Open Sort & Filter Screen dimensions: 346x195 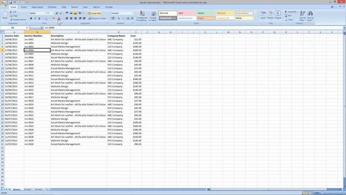(x=303, y=16)
